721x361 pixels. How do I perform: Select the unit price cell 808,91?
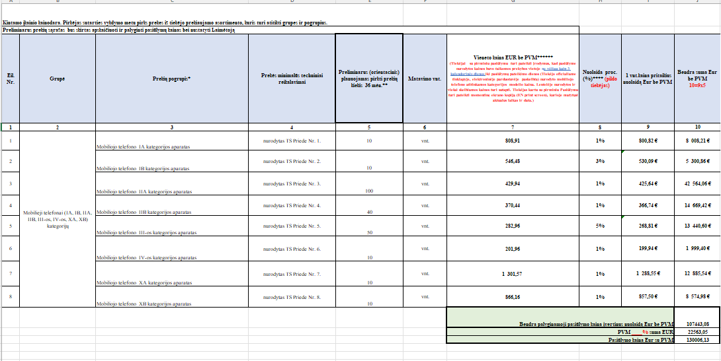[x=513, y=141]
